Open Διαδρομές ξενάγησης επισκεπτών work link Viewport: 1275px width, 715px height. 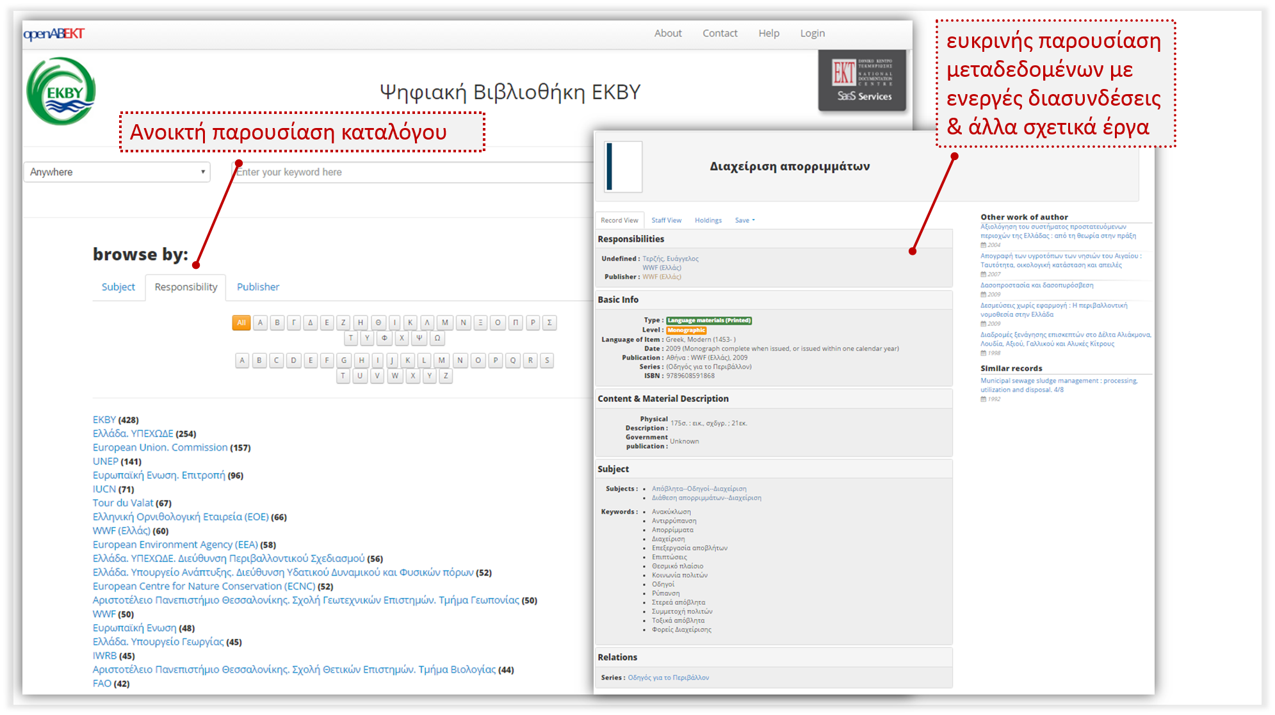click(1066, 339)
